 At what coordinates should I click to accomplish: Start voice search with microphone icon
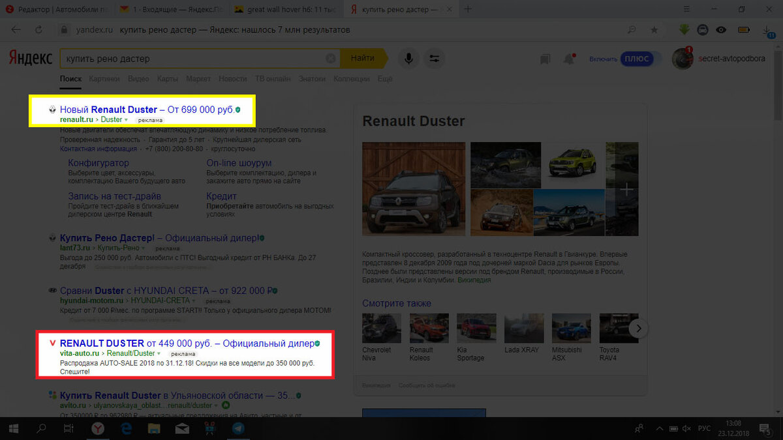pos(408,59)
